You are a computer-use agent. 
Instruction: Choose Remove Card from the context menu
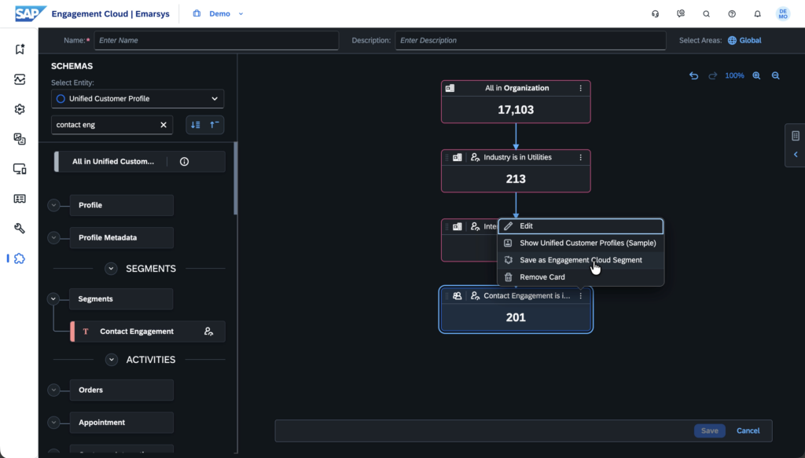click(x=581, y=277)
